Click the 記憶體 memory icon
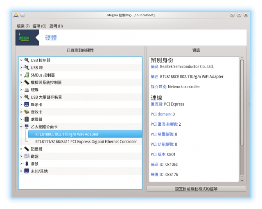This screenshot has width=262, height=209. [x=27, y=149]
